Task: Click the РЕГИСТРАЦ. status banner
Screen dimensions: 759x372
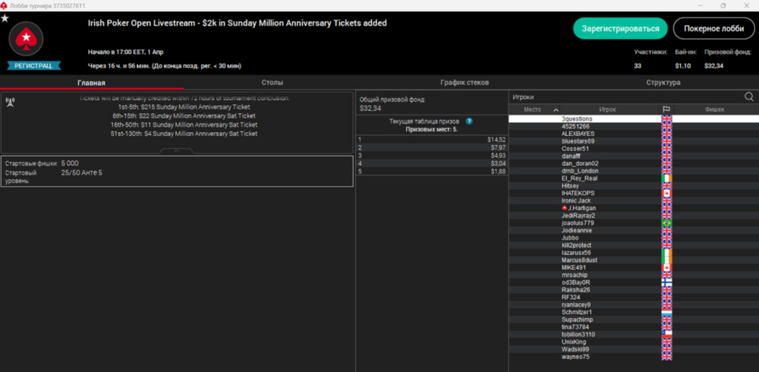Action: (x=34, y=66)
